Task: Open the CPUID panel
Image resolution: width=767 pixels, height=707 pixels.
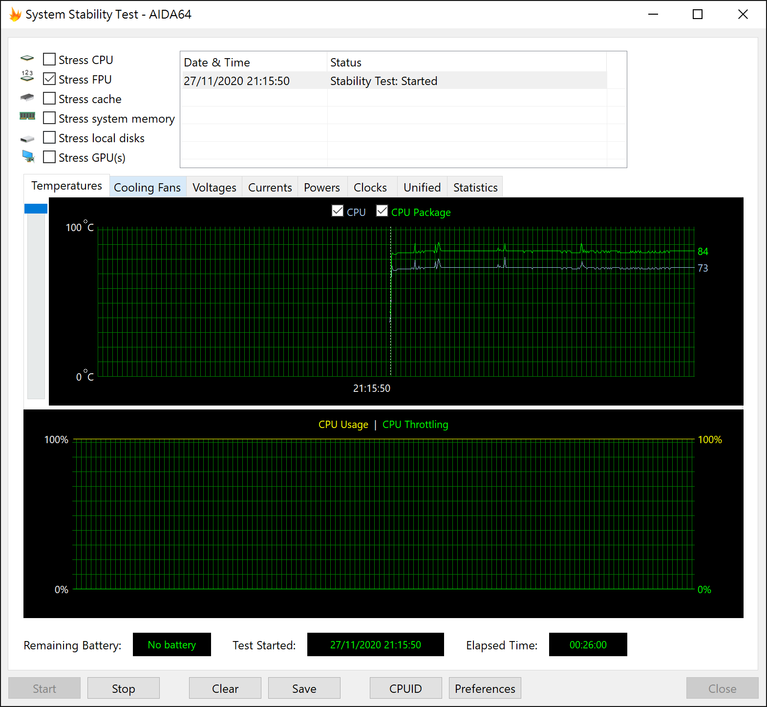Action: pyautogui.click(x=406, y=688)
